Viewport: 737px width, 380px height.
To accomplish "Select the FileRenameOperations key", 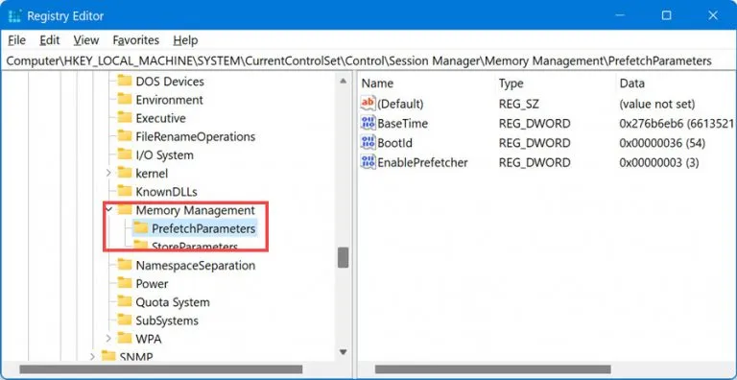I will [x=196, y=137].
